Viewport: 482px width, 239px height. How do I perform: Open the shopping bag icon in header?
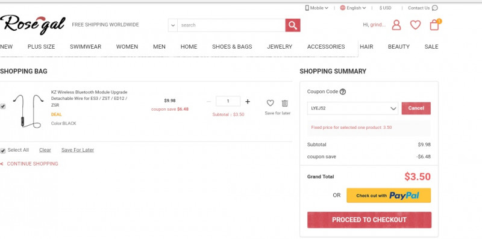(434, 25)
